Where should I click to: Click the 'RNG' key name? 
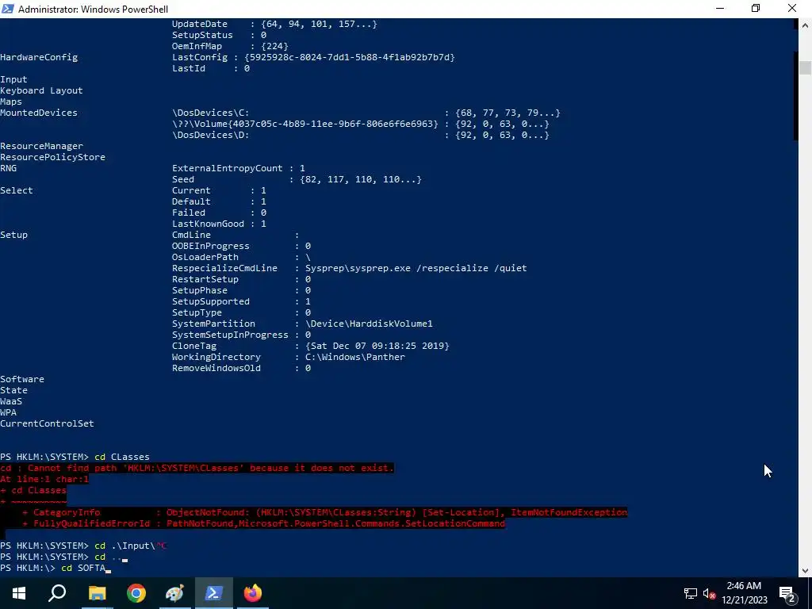pos(8,168)
